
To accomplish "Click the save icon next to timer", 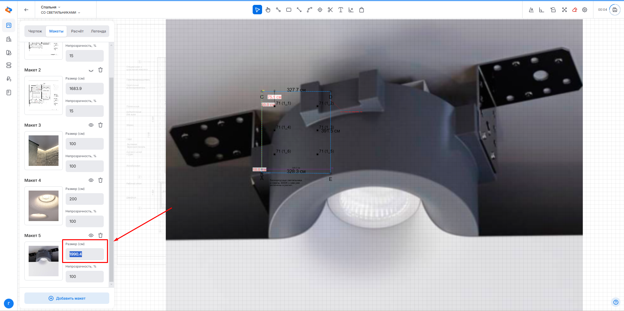I will click(615, 10).
